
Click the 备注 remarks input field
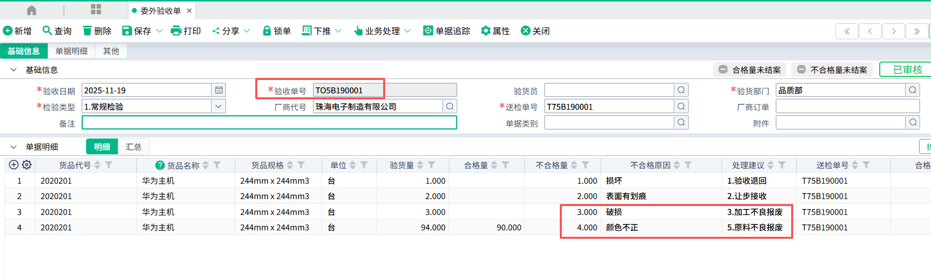pyautogui.click(x=269, y=123)
